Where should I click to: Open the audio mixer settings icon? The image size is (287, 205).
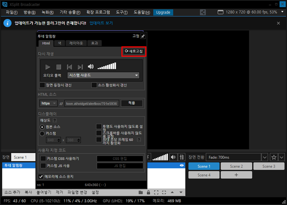tap(181, 157)
